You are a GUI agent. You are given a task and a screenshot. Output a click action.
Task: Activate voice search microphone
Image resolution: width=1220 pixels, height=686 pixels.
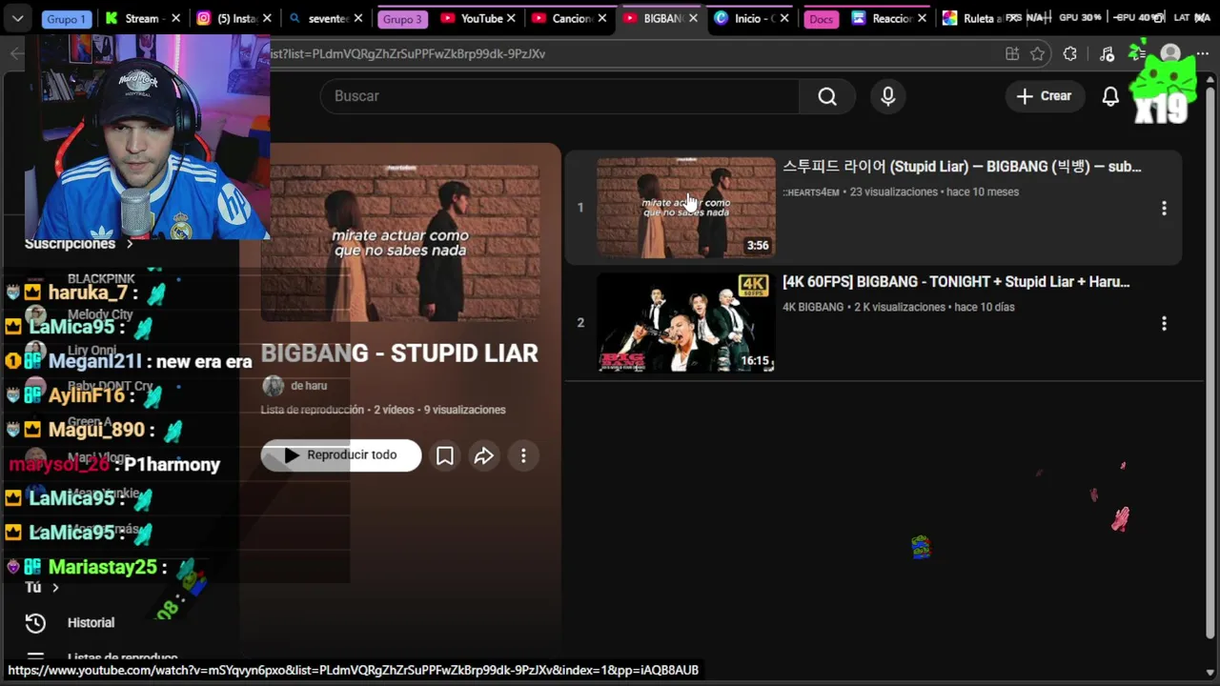(x=887, y=96)
